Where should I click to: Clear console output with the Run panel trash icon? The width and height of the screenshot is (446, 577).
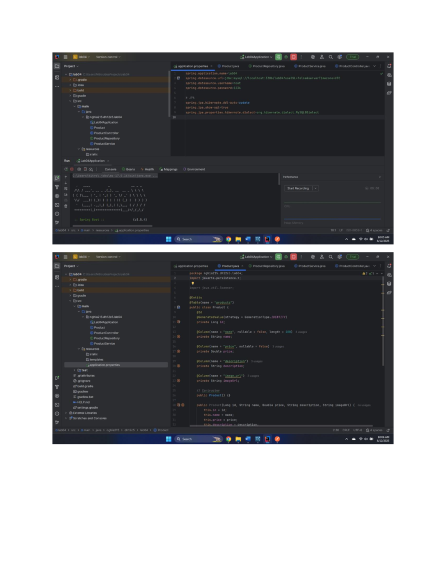tap(66, 206)
